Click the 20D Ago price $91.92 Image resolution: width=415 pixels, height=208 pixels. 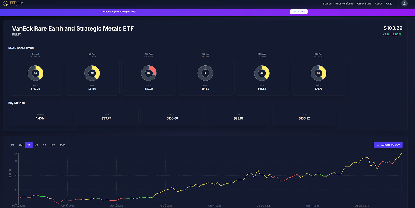pos(205,89)
